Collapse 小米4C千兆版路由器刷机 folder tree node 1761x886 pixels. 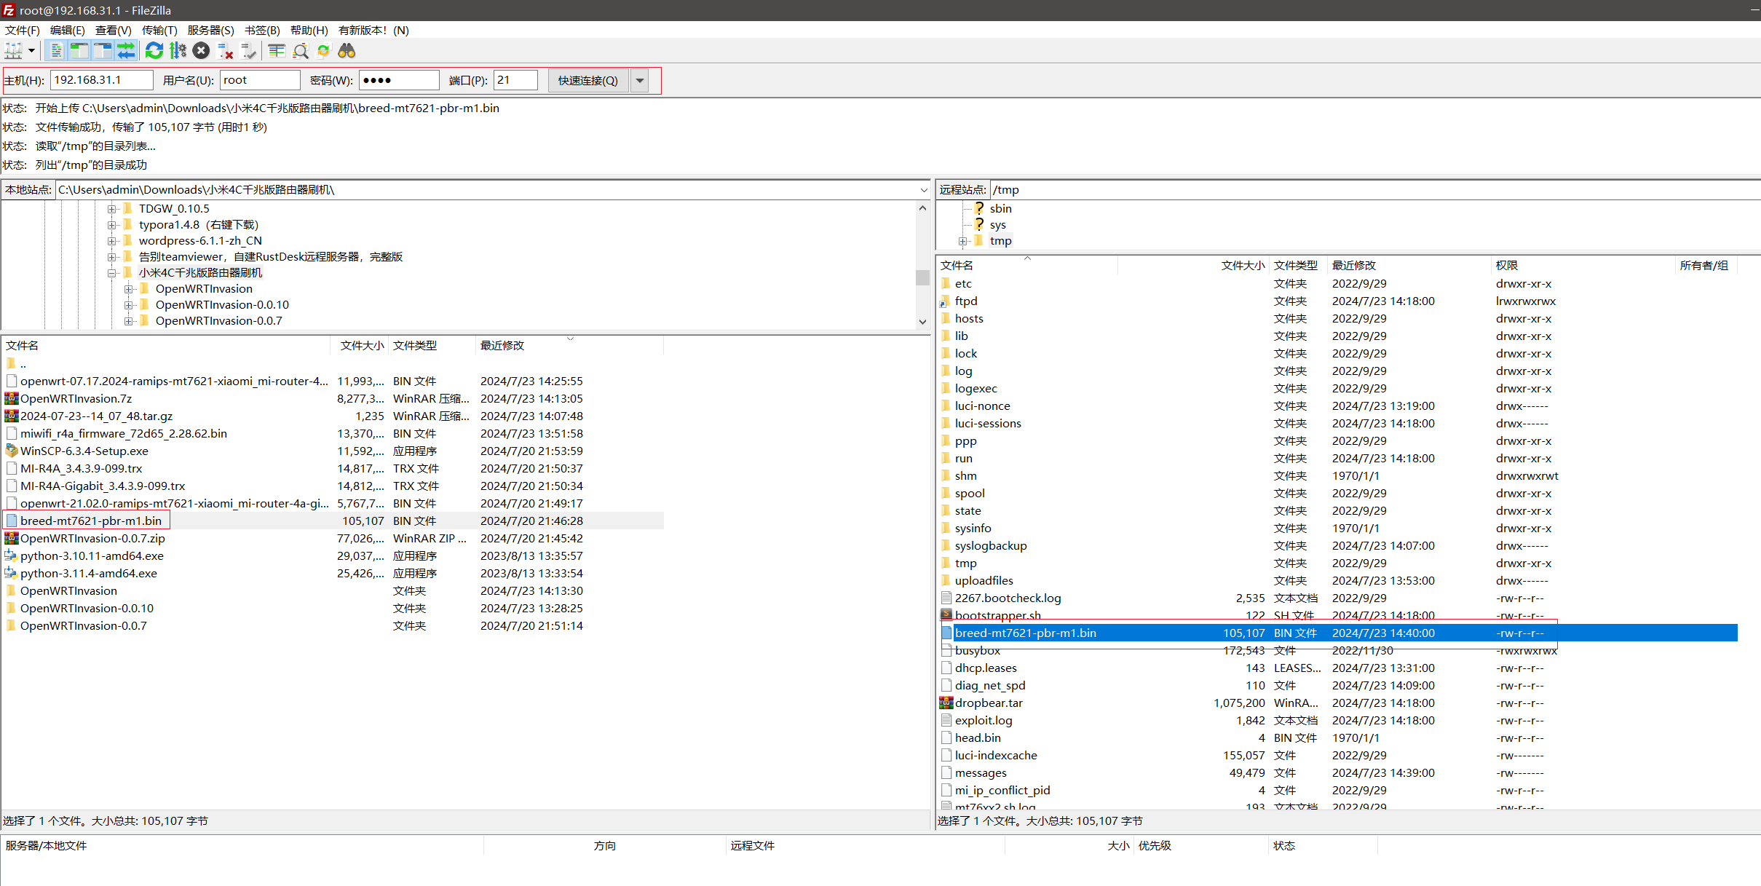click(112, 273)
